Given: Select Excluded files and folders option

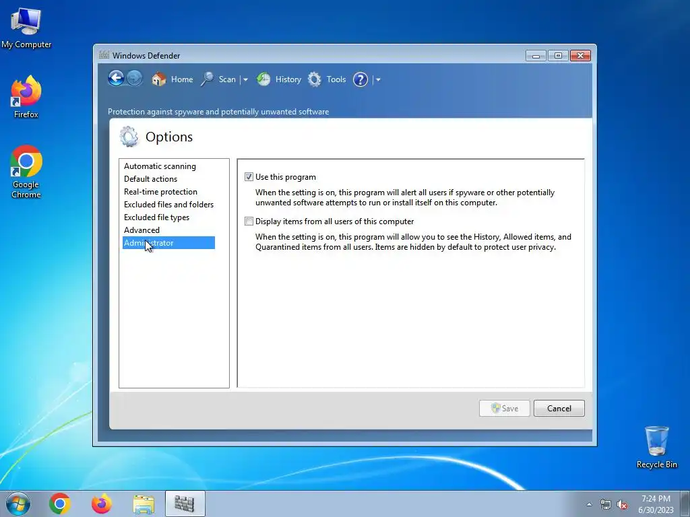Looking at the screenshot, I should pyautogui.click(x=168, y=205).
